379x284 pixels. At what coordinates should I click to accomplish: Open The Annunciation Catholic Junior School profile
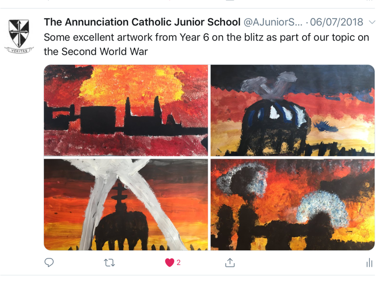[142, 22]
